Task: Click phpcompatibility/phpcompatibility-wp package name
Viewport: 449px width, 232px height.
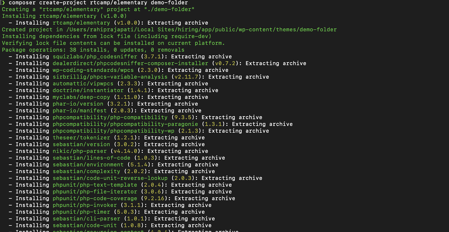Action: click(113, 131)
